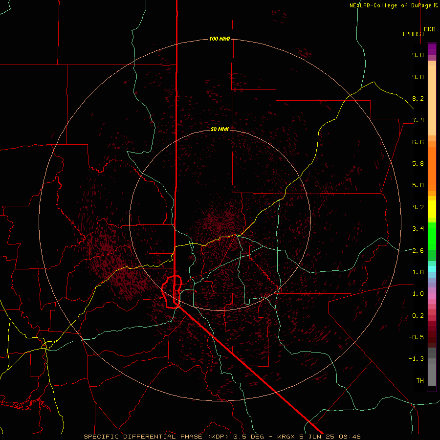Click the 50 NMI range ring label
Viewport: 440px width, 440px height.
coord(220,129)
